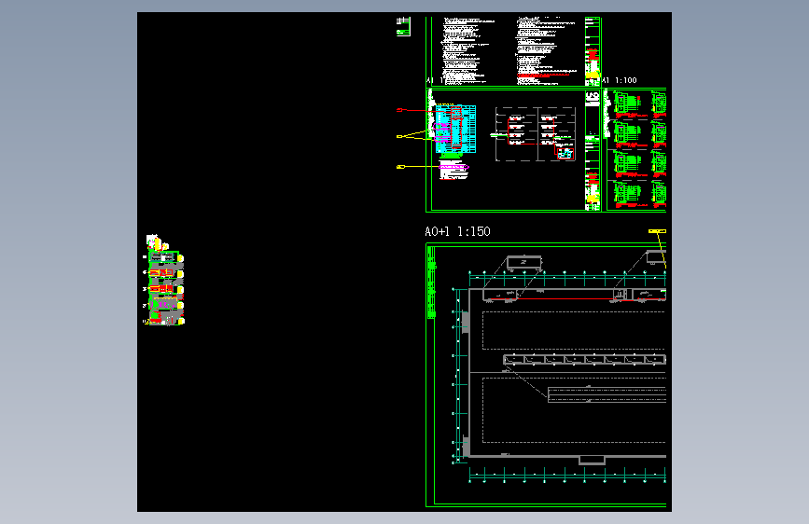
Task: Select the small legend table at the top
Action: 403,26
